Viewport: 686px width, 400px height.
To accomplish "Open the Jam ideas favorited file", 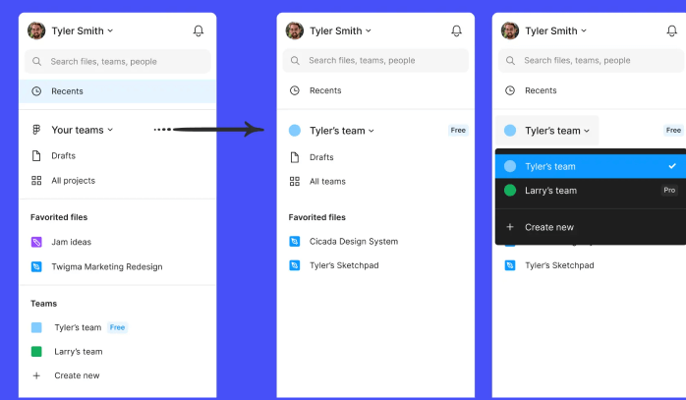I will pyautogui.click(x=72, y=242).
